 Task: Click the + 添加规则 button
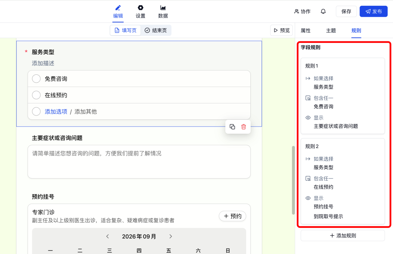[x=343, y=236]
